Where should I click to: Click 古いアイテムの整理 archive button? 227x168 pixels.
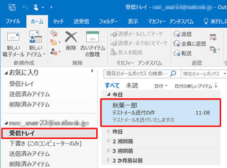coord(93,44)
